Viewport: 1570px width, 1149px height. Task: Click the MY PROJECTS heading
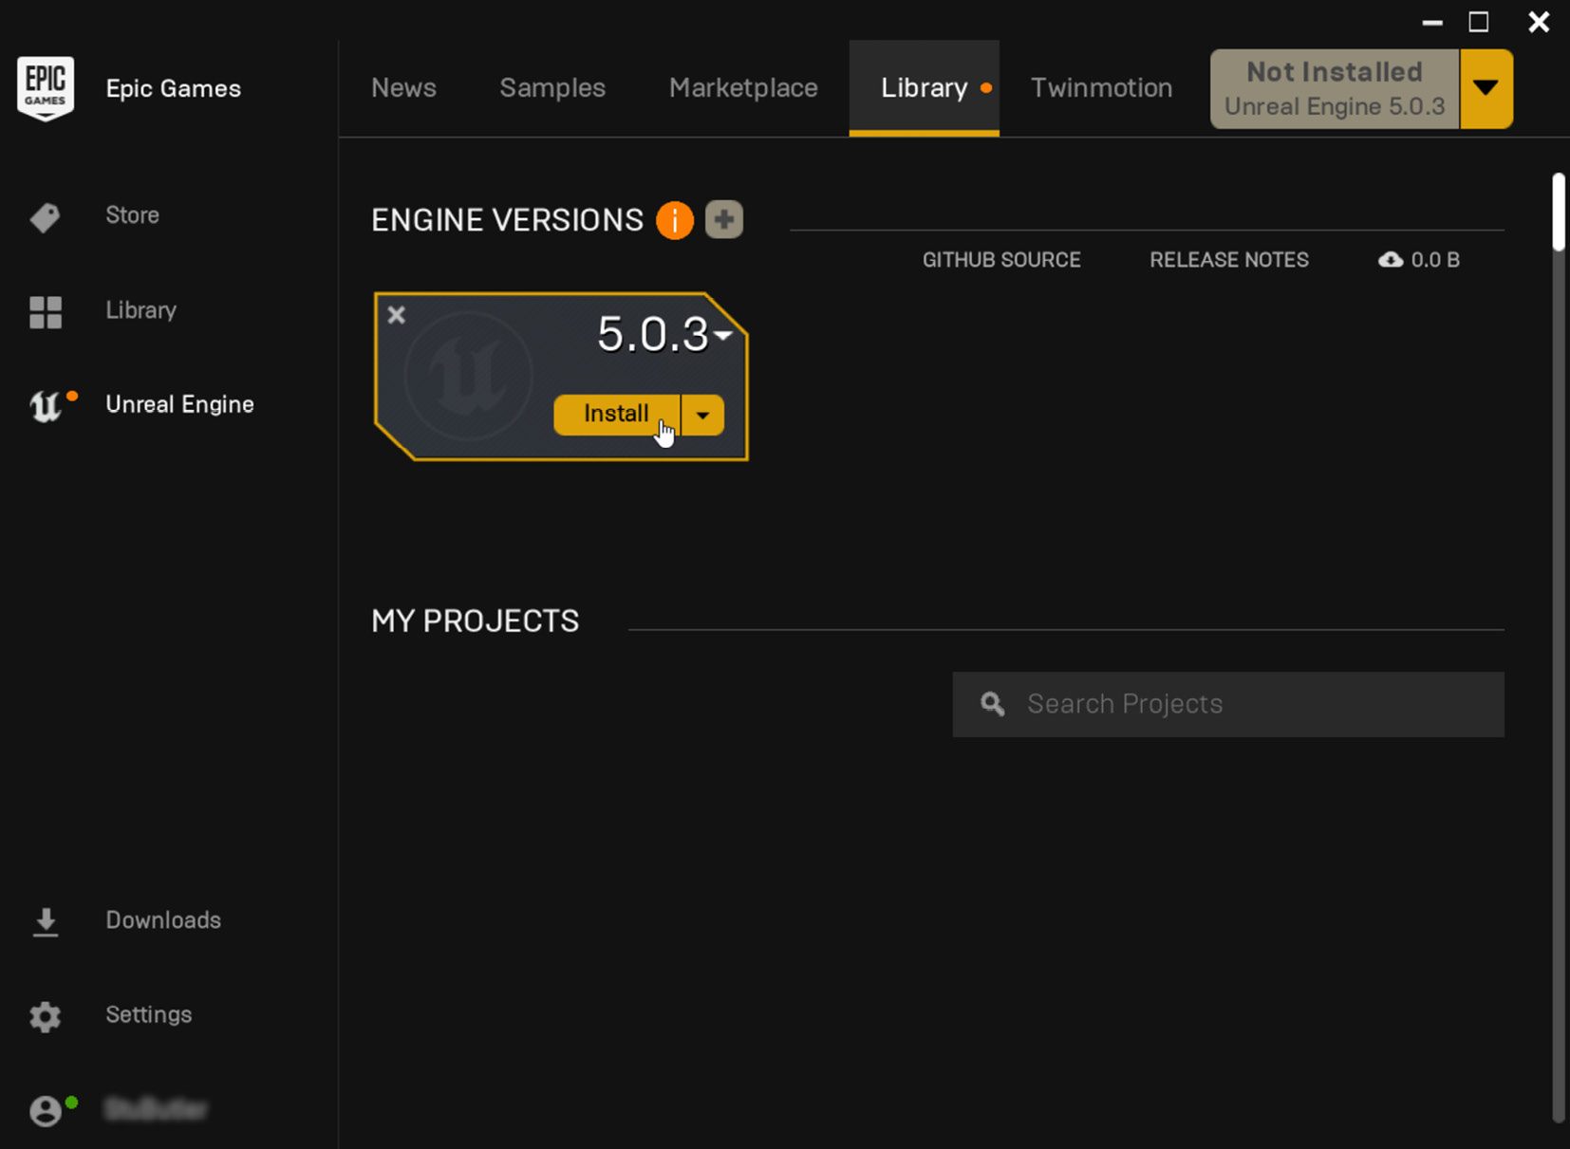click(x=475, y=621)
